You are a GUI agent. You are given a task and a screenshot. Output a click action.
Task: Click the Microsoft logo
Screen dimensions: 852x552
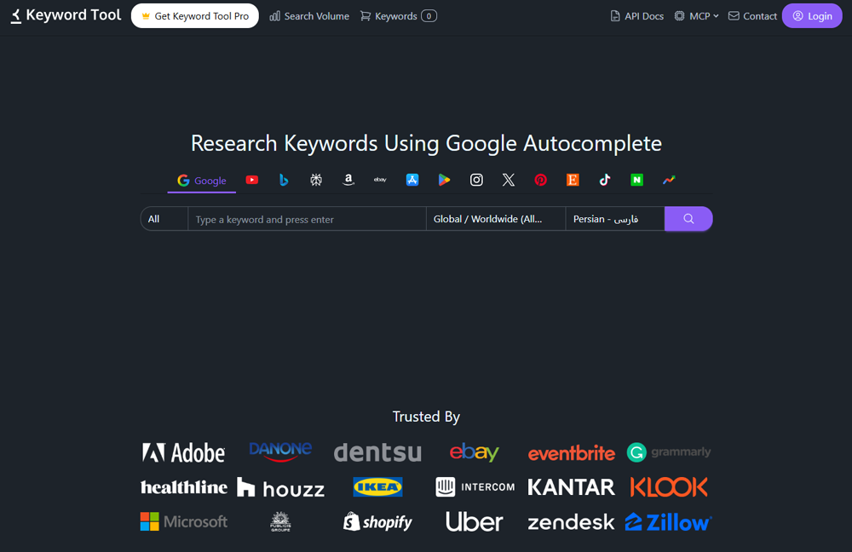pos(184,521)
